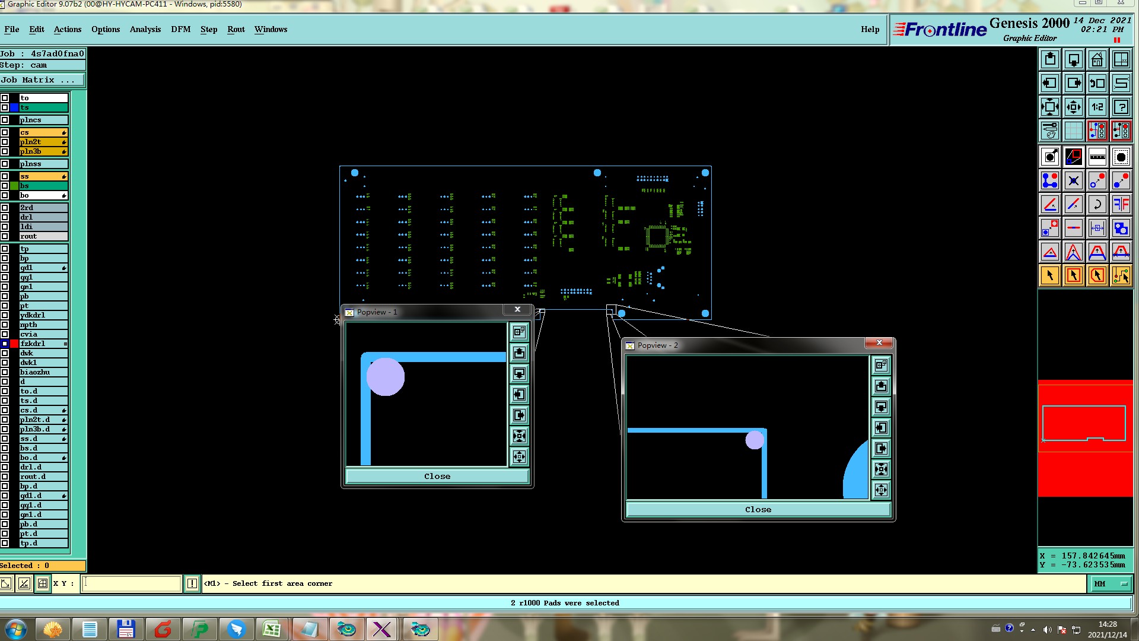Enable the checkbox for layer biaozhu
Screen dimensions: 1139x641
[5, 372]
